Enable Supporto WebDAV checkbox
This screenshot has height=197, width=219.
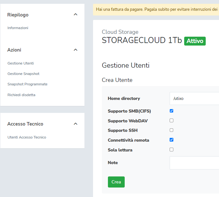pos(172,120)
